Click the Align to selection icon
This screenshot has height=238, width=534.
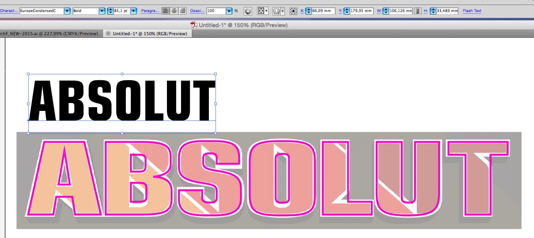pyautogui.click(x=261, y=11)
